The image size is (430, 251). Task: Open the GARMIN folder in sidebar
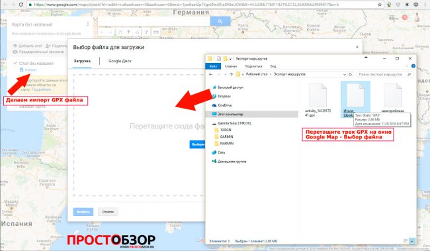pyautogui.click(x=224, y=136)
